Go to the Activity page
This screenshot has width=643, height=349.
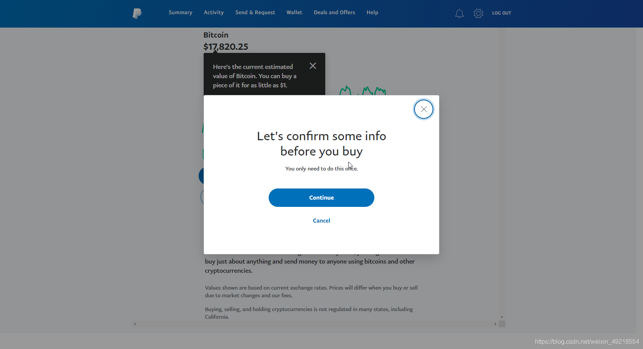coord(214,13)
